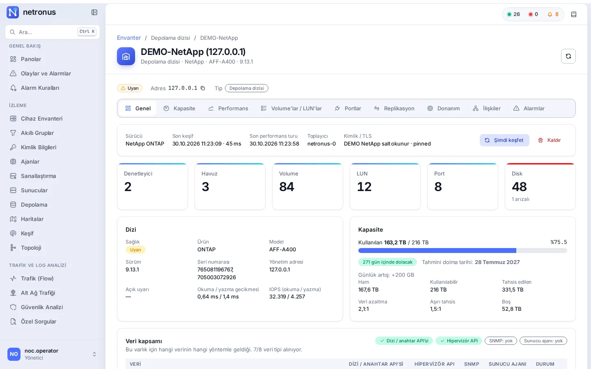Image resolution: width=591 pixels, height=369 pixels.
Task: Expand the noc.operator user menu
Action: pos(53,354)
